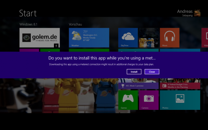
Task: Click the Install button in the dialog
Action: (134, 72)
